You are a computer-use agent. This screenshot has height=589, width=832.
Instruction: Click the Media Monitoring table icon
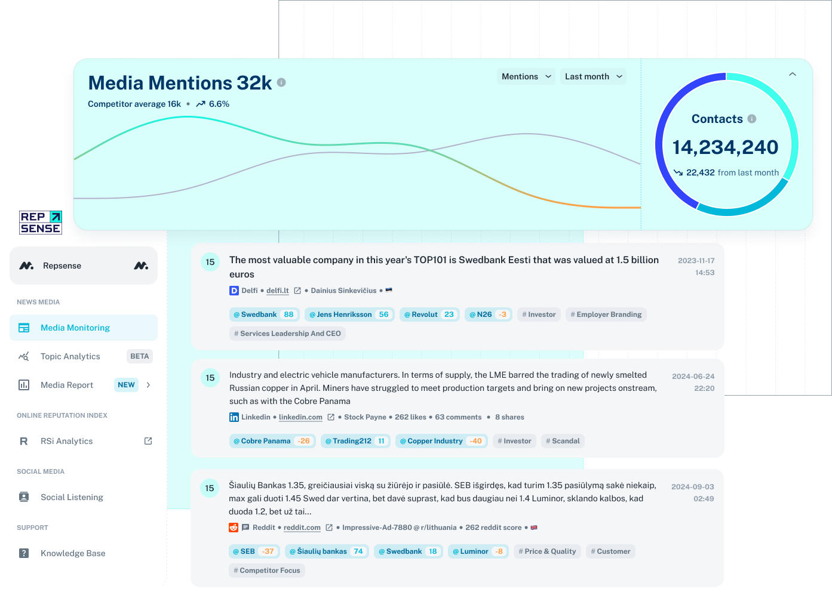click(x=24, y=328)
